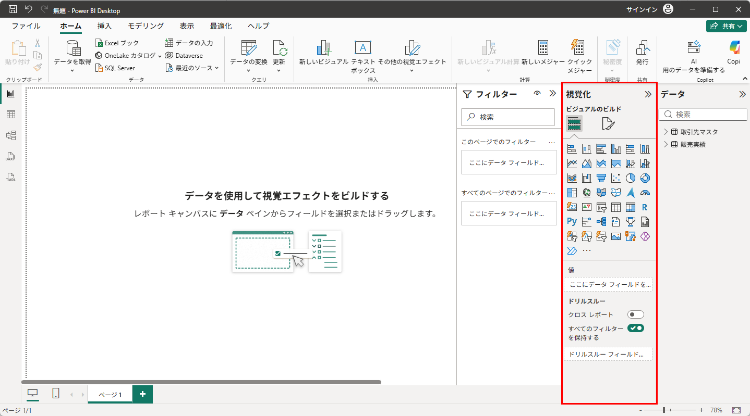Viewport: 750px width, 416px height.
Task: Save the report from the title bar
Action: point(13,9)
